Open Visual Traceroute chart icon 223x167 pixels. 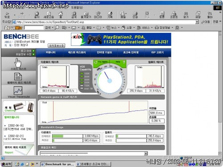(18, 90)
